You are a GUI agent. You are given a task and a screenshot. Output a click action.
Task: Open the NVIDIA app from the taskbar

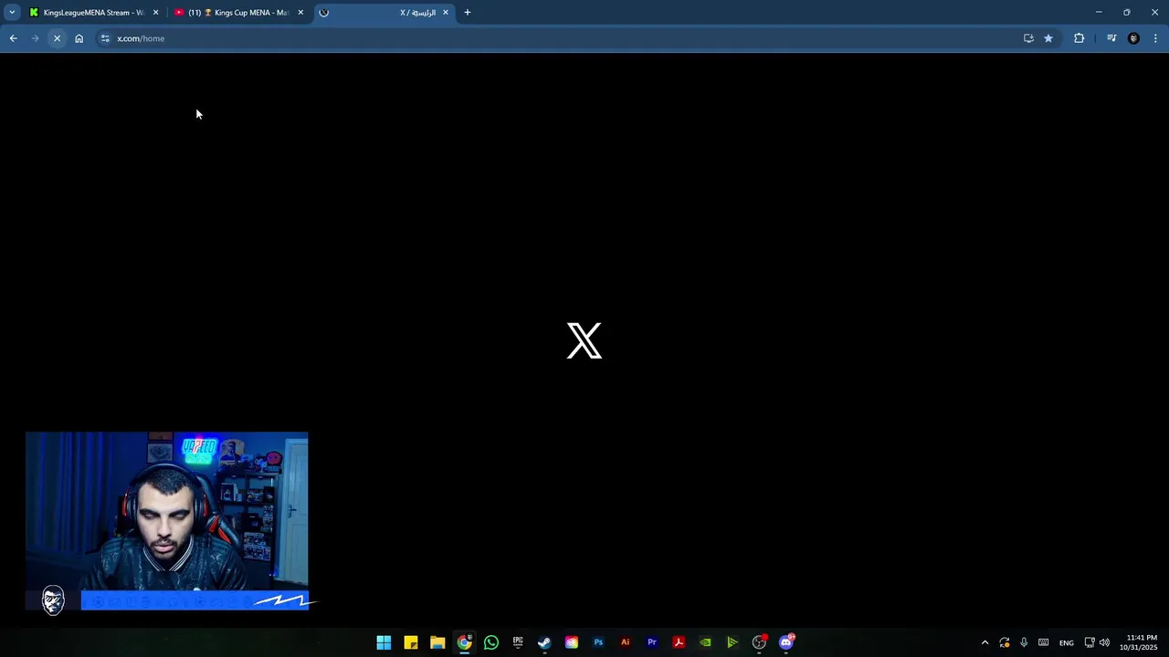705,642
